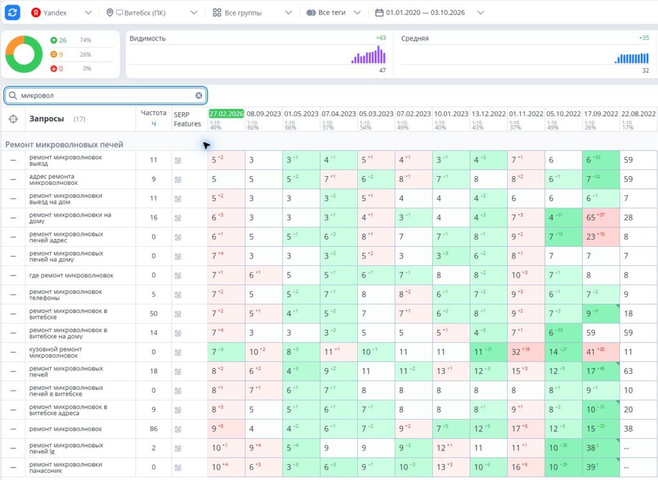This screenshot has width=658, height=480.
Task: Click the dash marker of кузовной ремонт микроволновок row
Action: [x=13, y=352]
